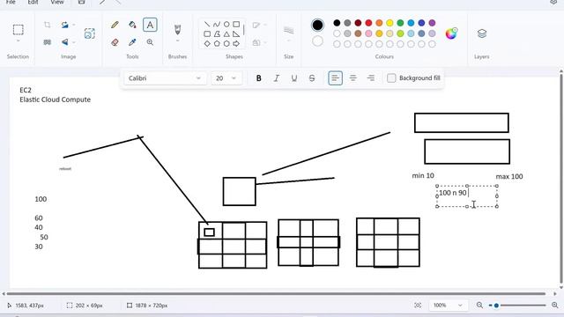Pick the purple colour swatch

coord(432,23)
